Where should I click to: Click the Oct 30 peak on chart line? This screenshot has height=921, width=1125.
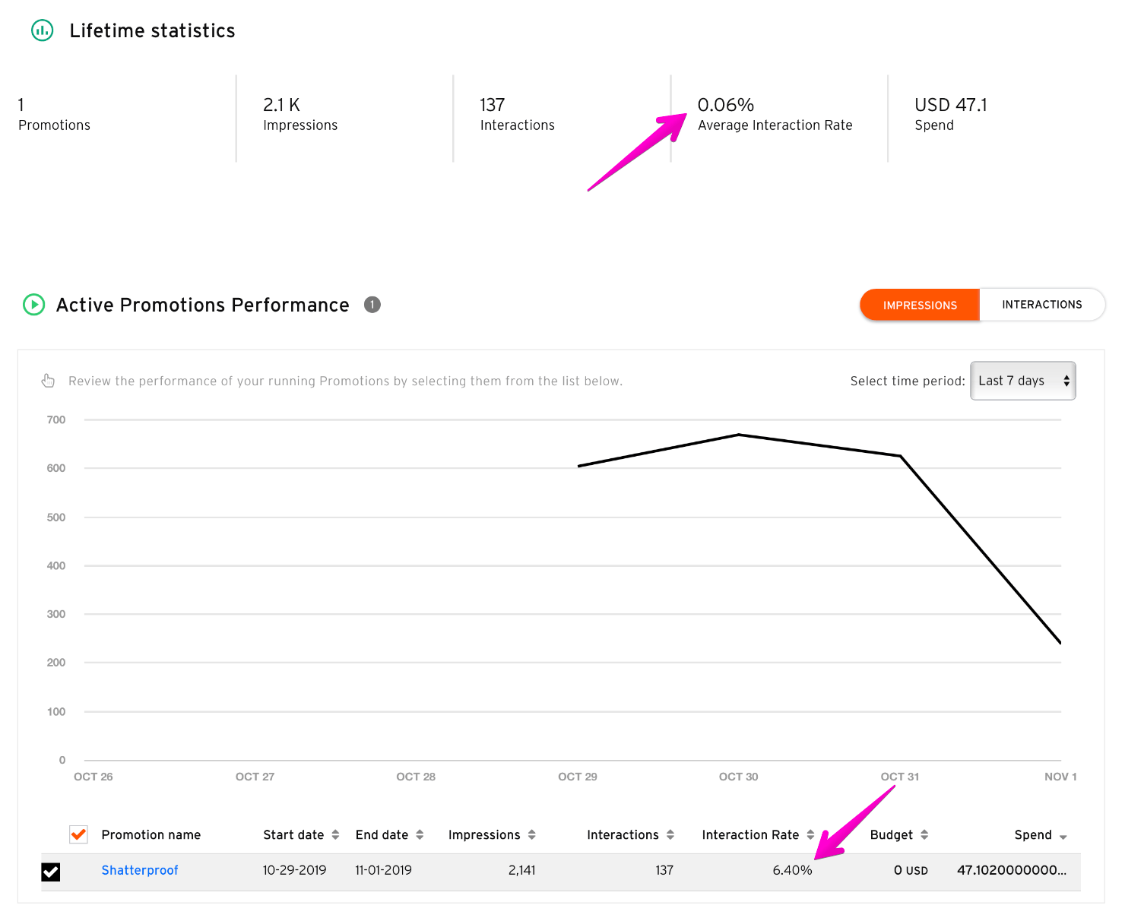click(x=739, y=435)
